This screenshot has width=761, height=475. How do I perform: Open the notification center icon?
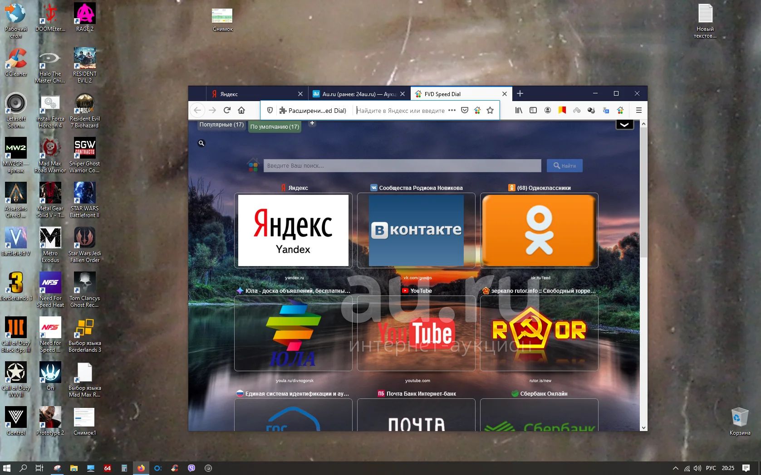pyautogui.click(x=746, y=468)
